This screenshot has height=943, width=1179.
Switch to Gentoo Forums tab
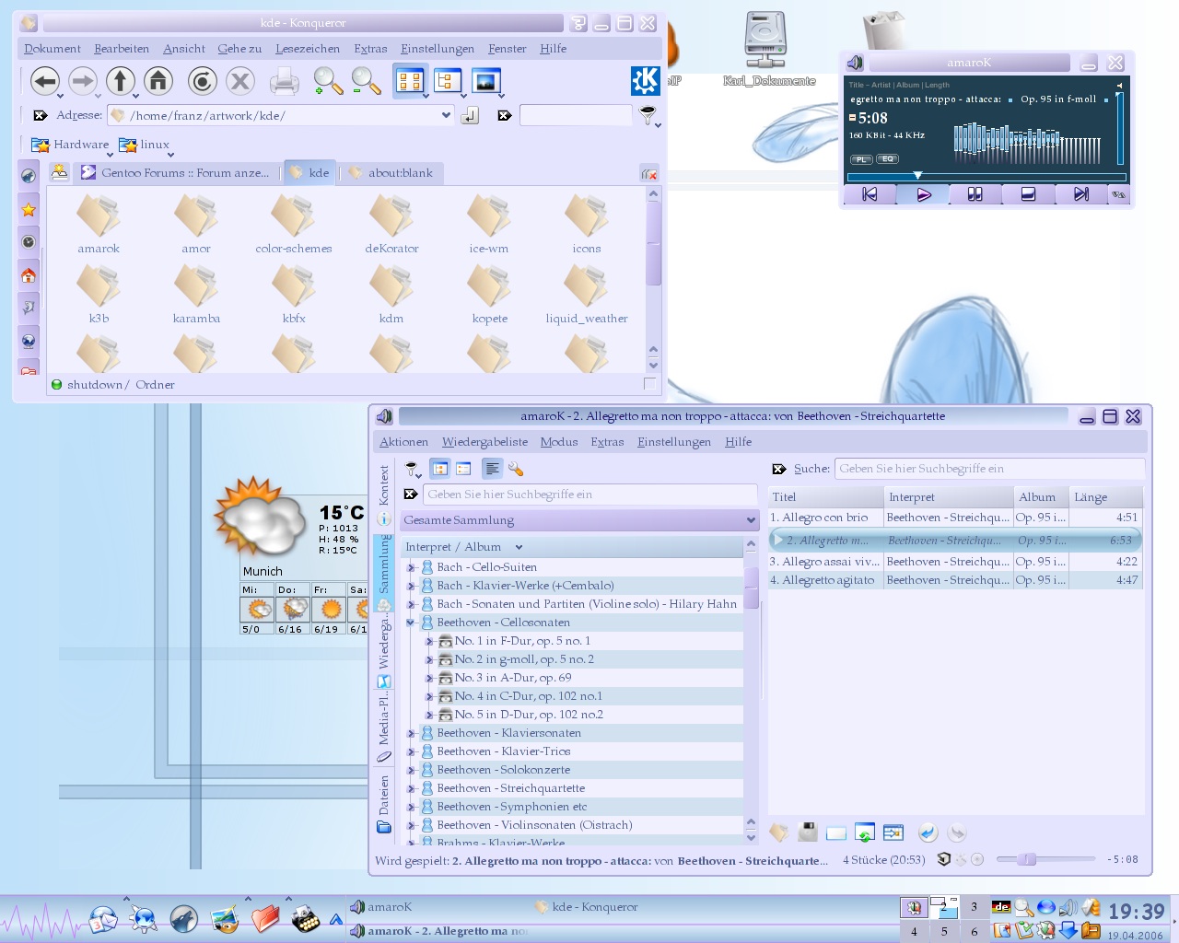coord(176,172)
